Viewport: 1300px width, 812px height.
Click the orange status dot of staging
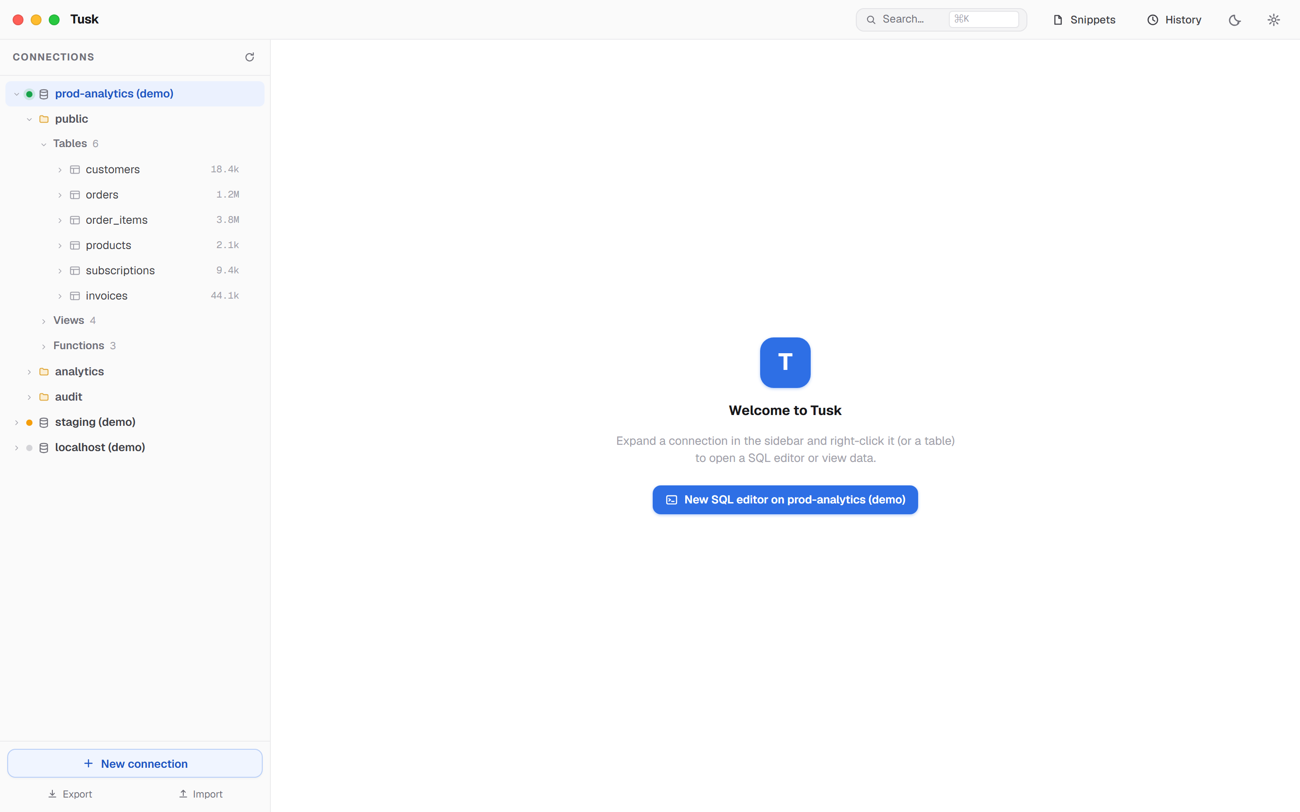(x=29, y=423)
